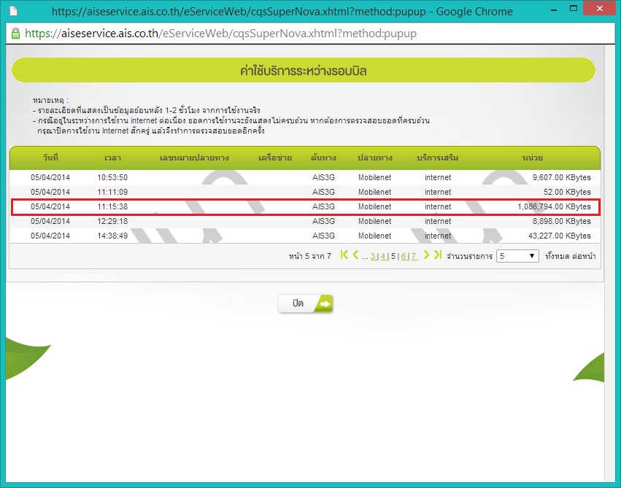The height and width of the screenshot is (488, 621).
Task: Open page 4 link
Action: [384, 257]
